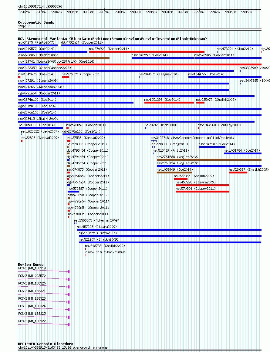Select nsv570905 (Cooper2011) label
The height and width of the screenshot is (352, 270).
click(214, 55)
